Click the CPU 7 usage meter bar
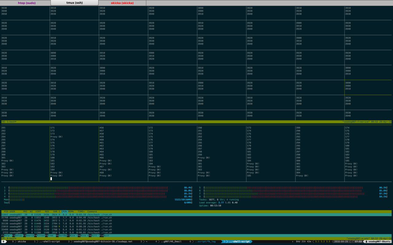The width and height of the screenshot is (393, 245). (x=296, y=194)
